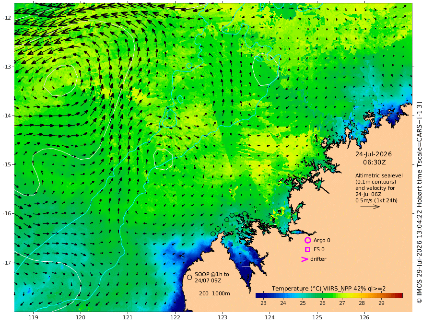Click the '200 1000m' depth contour label
The width and height of the screenshot is (422, 326).
click(214, 293)
